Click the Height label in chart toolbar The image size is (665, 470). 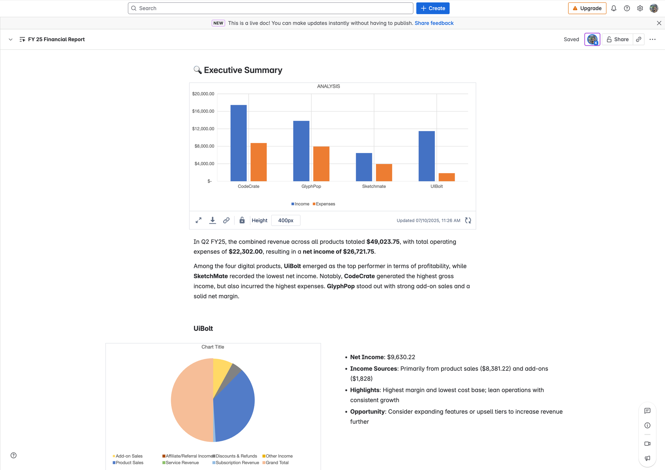coord(259,220)
